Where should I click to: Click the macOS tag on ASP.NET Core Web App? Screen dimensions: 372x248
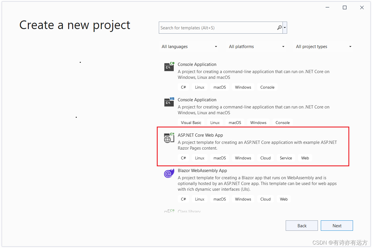click(x=220, y=158)
